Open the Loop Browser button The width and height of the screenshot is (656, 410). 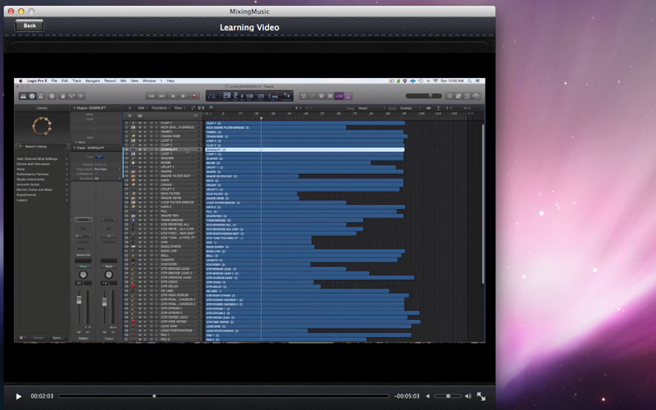tap(467, 96)
